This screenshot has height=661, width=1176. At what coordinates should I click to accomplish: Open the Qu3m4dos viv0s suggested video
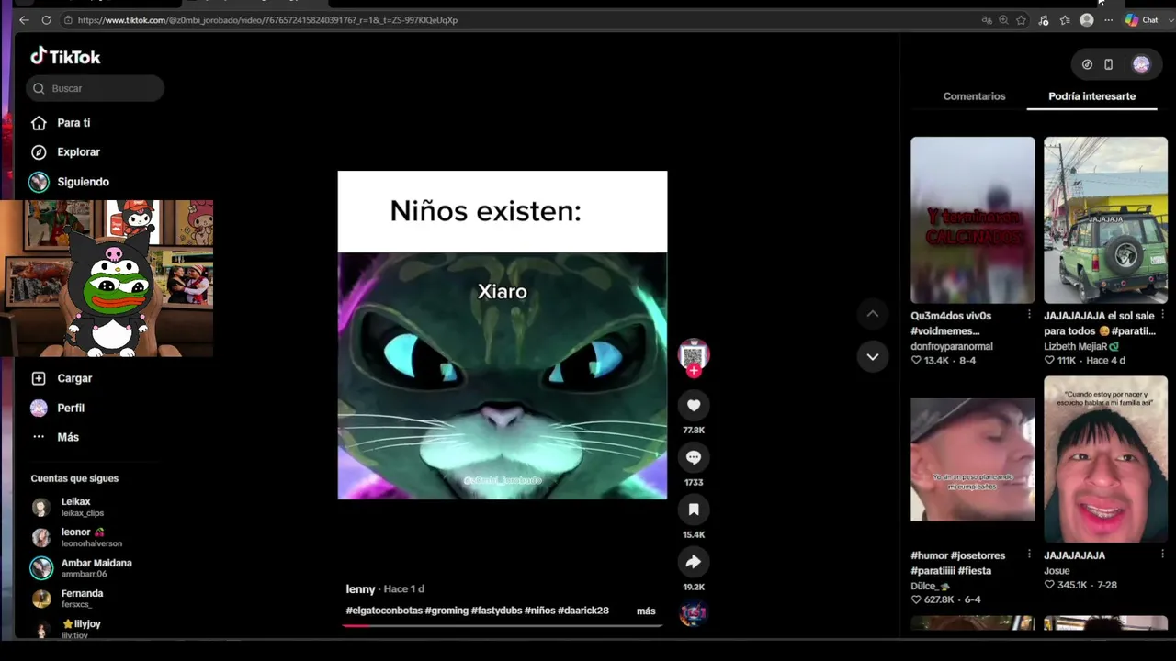[972, 220]
